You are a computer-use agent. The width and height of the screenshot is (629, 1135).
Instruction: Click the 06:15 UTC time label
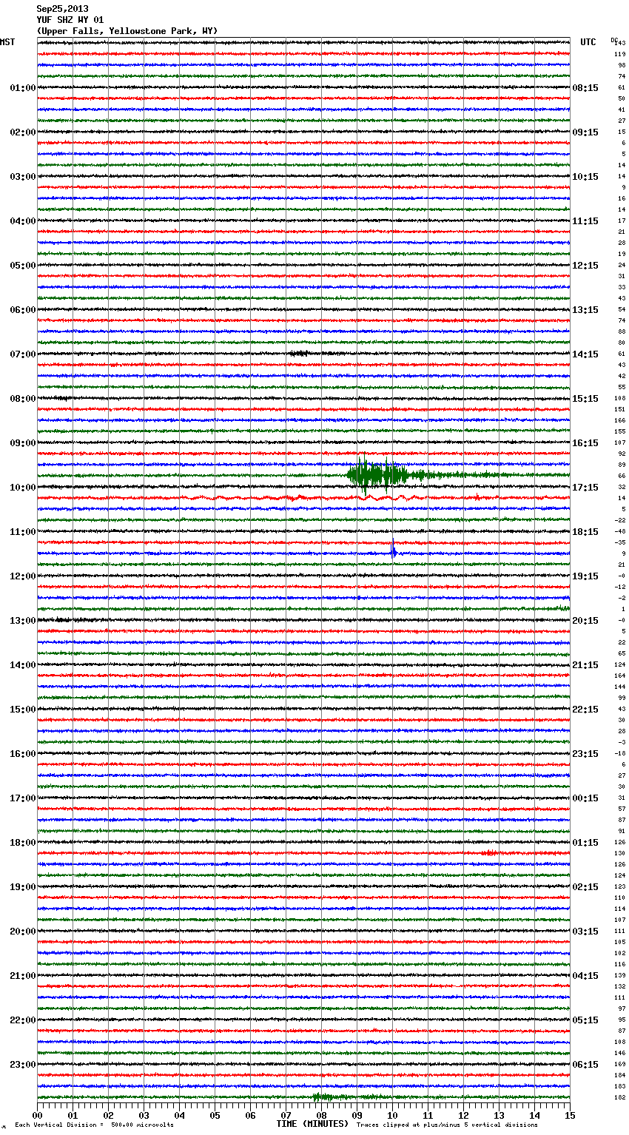pyautogui.click(x=585, y=1065)
